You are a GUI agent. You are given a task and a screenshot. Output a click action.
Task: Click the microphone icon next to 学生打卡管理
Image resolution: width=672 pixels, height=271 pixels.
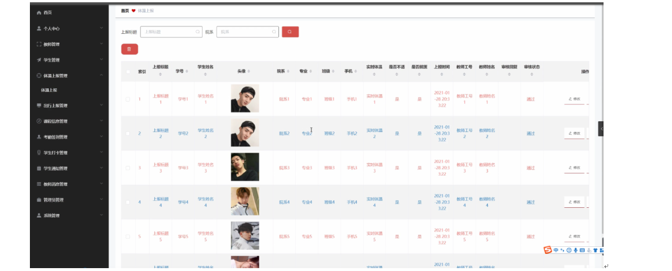pyautogui.click(x=39, y=153)
